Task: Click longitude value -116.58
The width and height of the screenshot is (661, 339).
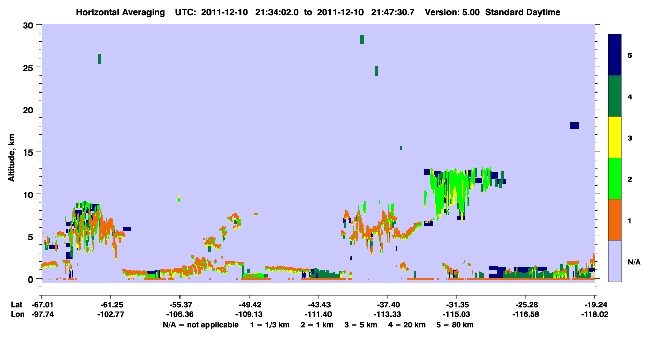Action: point(525,314)
